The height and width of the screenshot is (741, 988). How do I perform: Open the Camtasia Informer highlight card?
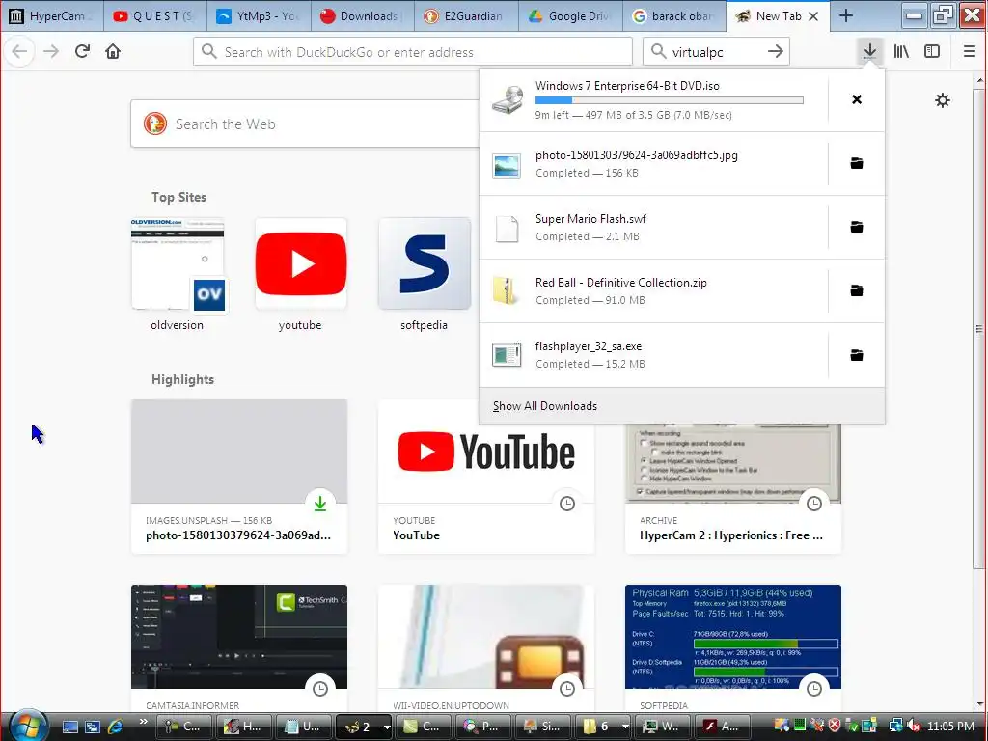click(x=239, y=649)
